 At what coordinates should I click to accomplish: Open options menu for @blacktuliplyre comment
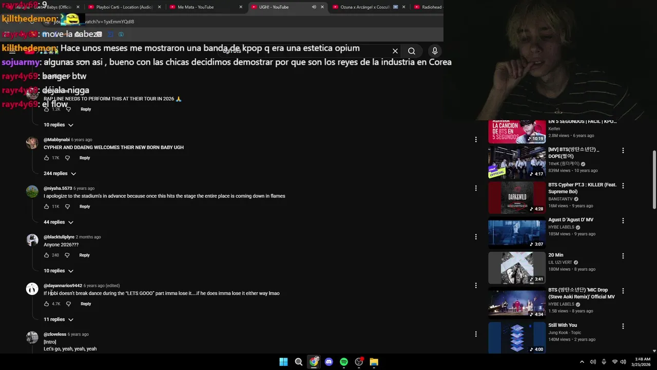(x=476, y=236)
